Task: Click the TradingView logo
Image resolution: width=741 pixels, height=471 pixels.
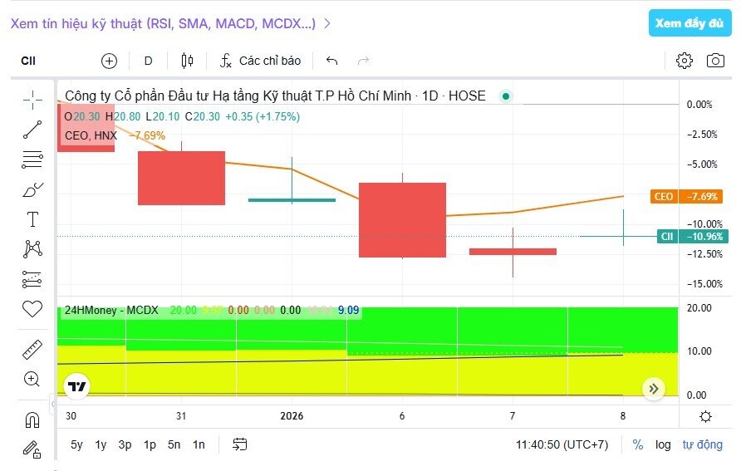Action: pyautogui.click(x=76, y=386)
